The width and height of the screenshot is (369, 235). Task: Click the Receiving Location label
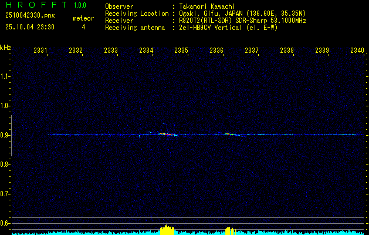pos(137,14)
